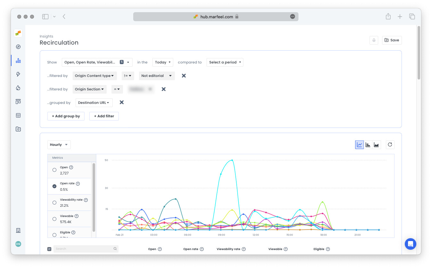
Task: Open the Select a period dropdown
Action: click(x=224, y=62)
